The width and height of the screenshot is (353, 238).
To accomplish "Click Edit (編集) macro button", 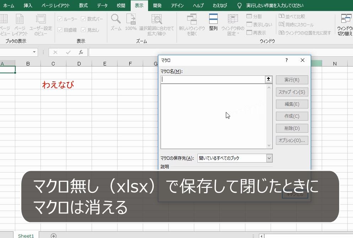I will pyautogui.click(x=292, y=104).
